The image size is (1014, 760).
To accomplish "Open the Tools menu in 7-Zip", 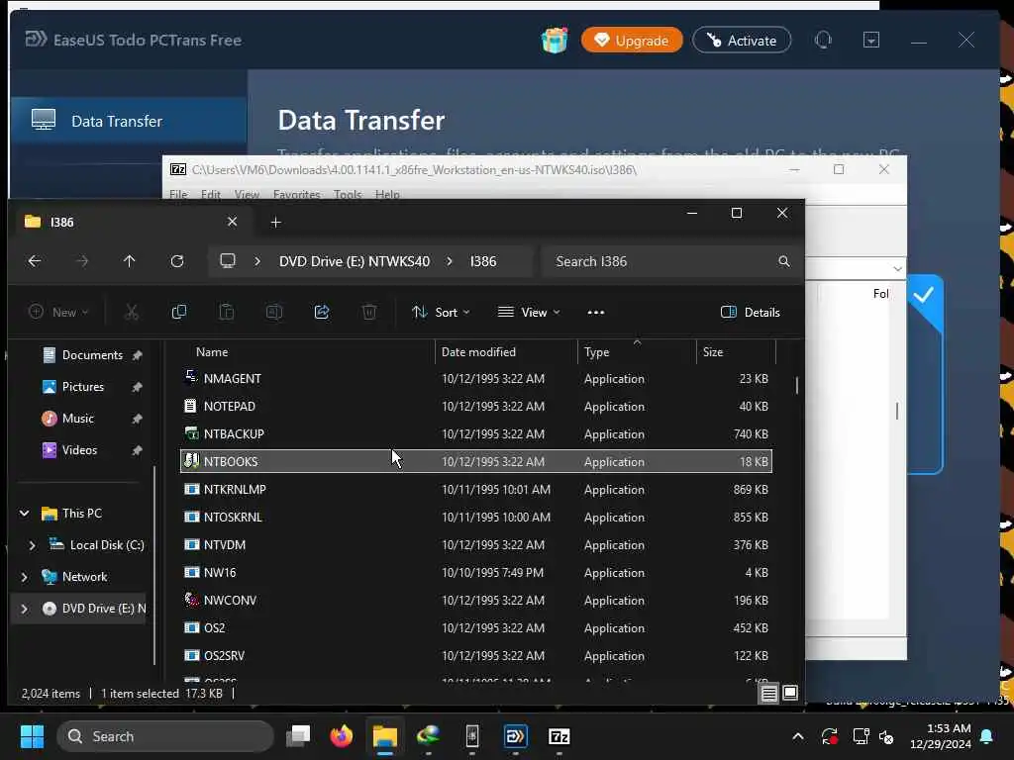I will [x=348, y=194].
